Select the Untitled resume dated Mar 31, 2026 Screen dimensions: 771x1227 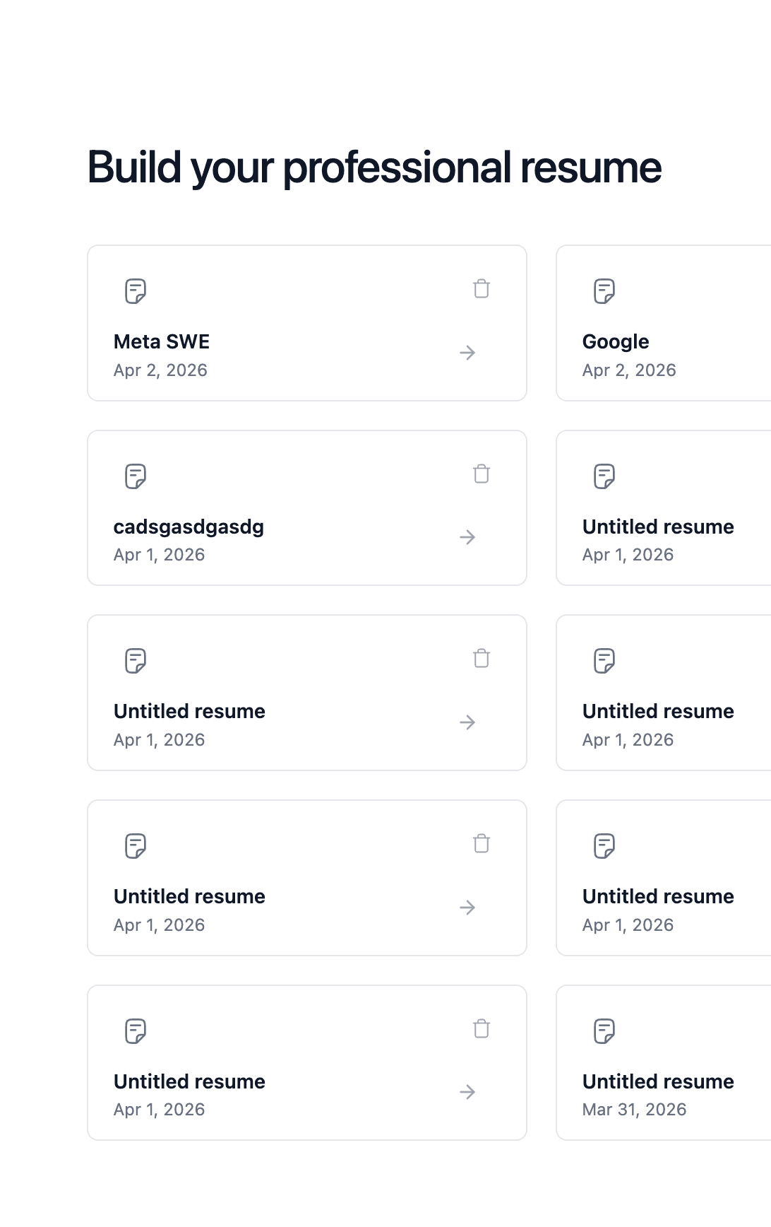pos(658,1081)
